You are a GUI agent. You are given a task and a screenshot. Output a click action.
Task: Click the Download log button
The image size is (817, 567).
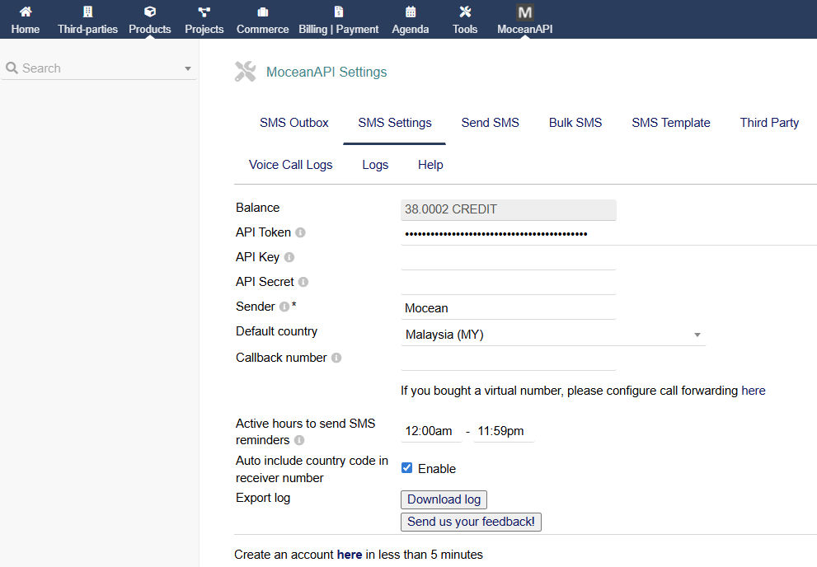tap(444, 499)
